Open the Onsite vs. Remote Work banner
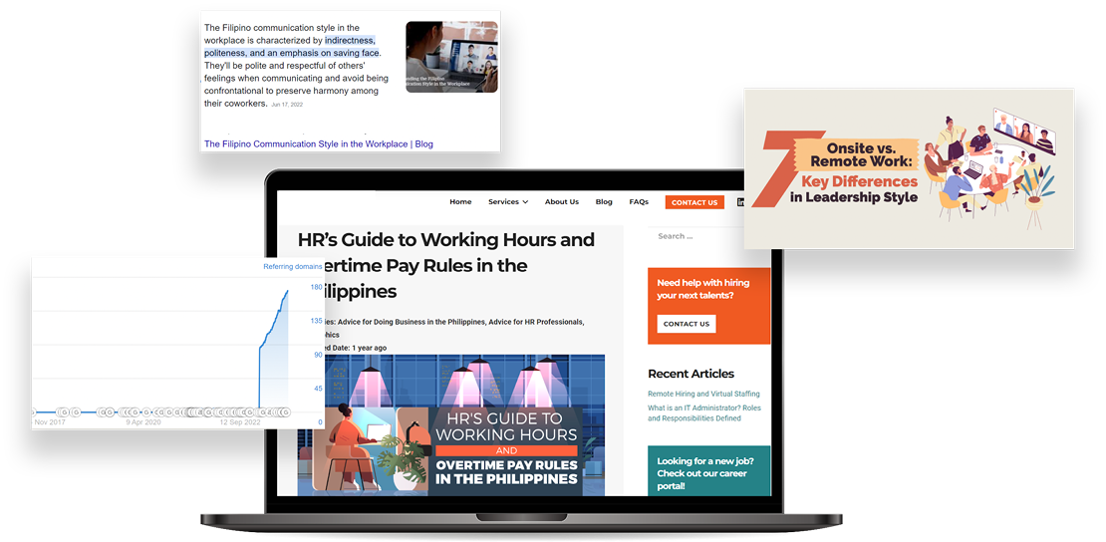 (909, 168)
